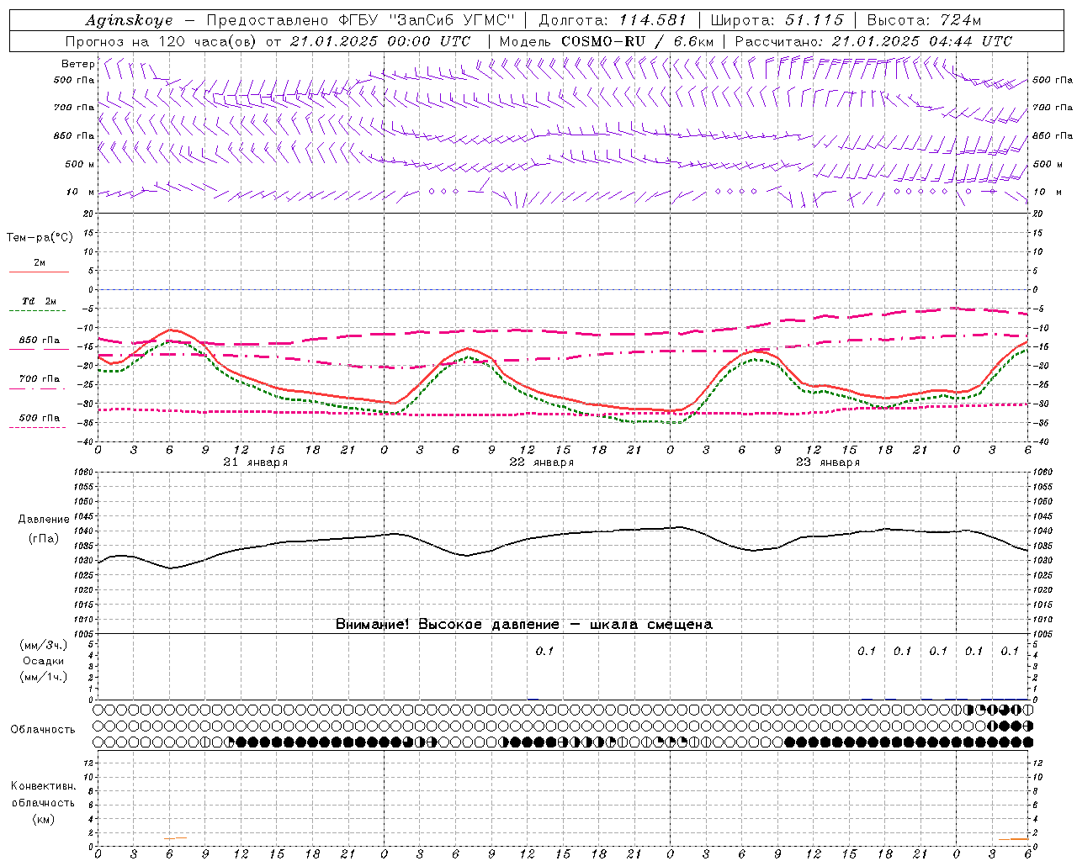1077x861 pixels.
Task: Select the forecast start 21.01.2025 00:00 UTC
Action: (380, 41)
